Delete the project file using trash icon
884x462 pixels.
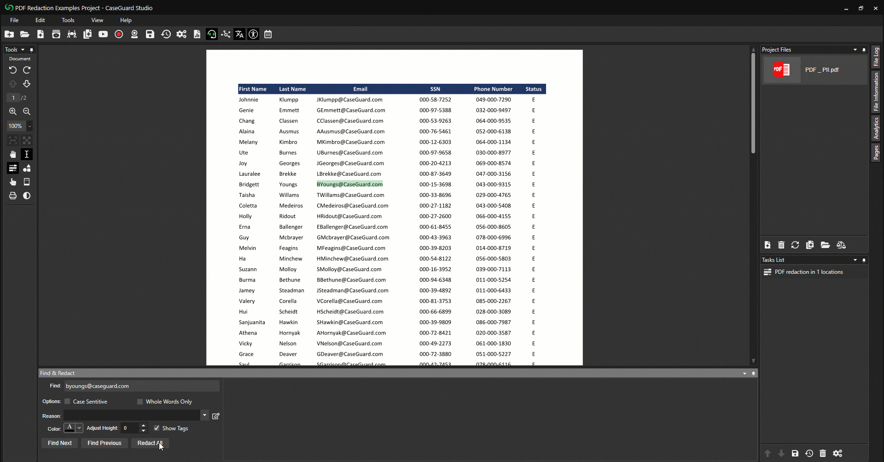pyautogui.click(x=781, y=245)
